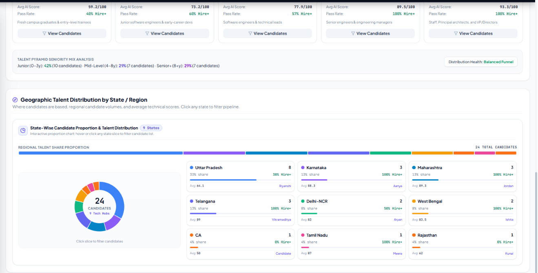Click 'Click slice to filter candidates' text

click(x=100, y=241)
